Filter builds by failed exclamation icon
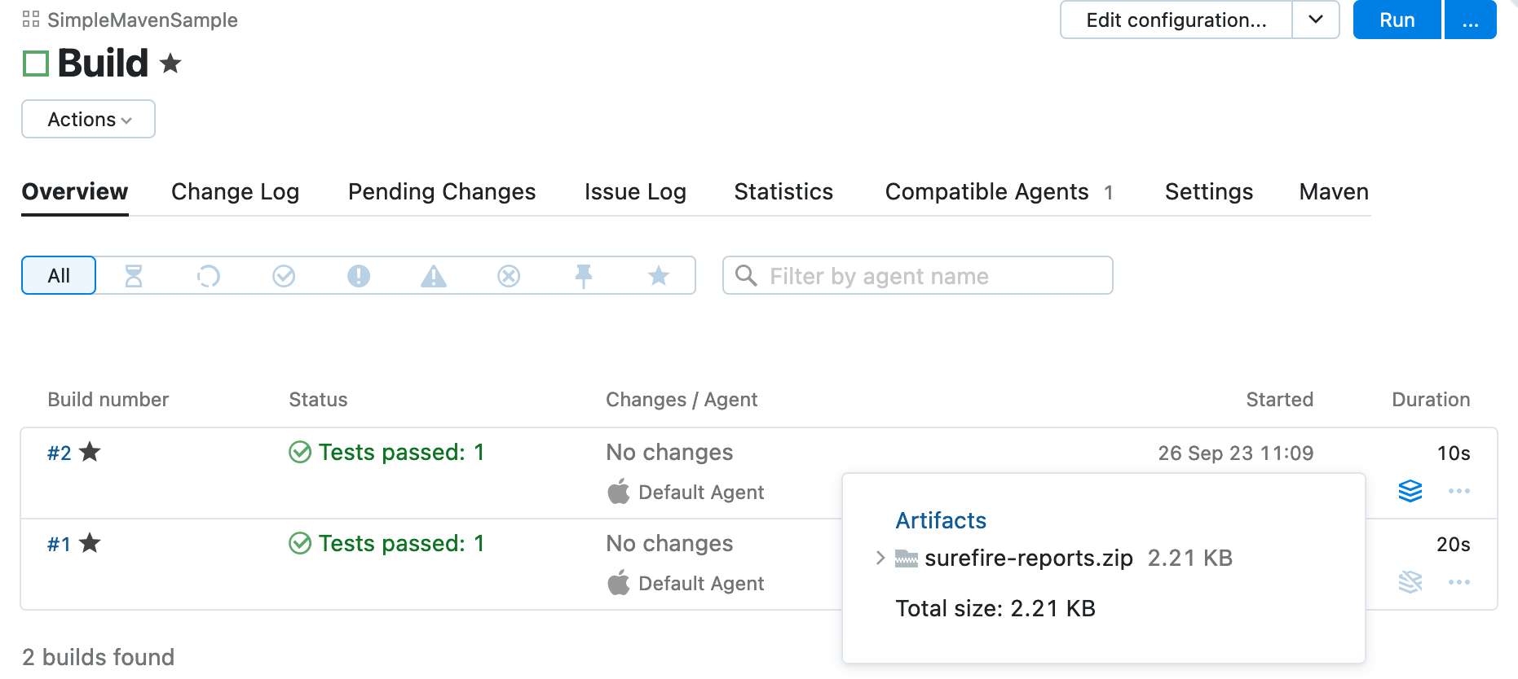Image resolution: width=1518 pixels, height=679 pixels. 359,276
